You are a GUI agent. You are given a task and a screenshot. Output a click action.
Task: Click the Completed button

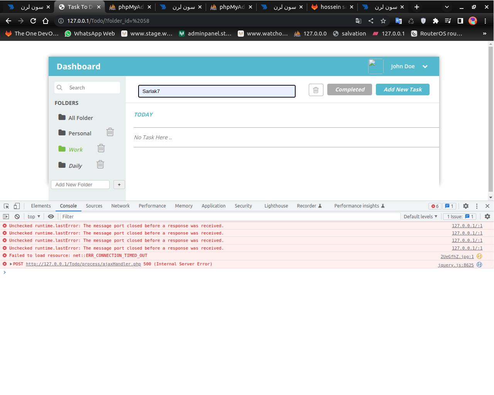(x=350, y=89)
